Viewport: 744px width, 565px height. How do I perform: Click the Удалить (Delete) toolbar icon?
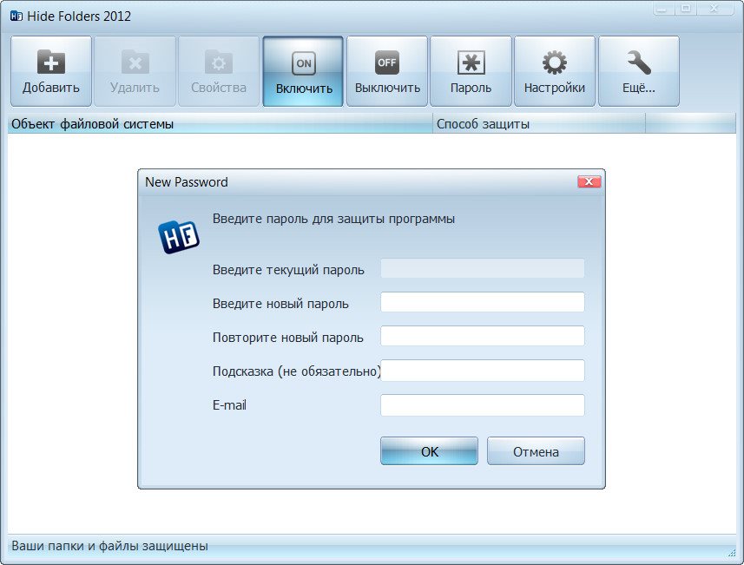(x=135, y=62)
